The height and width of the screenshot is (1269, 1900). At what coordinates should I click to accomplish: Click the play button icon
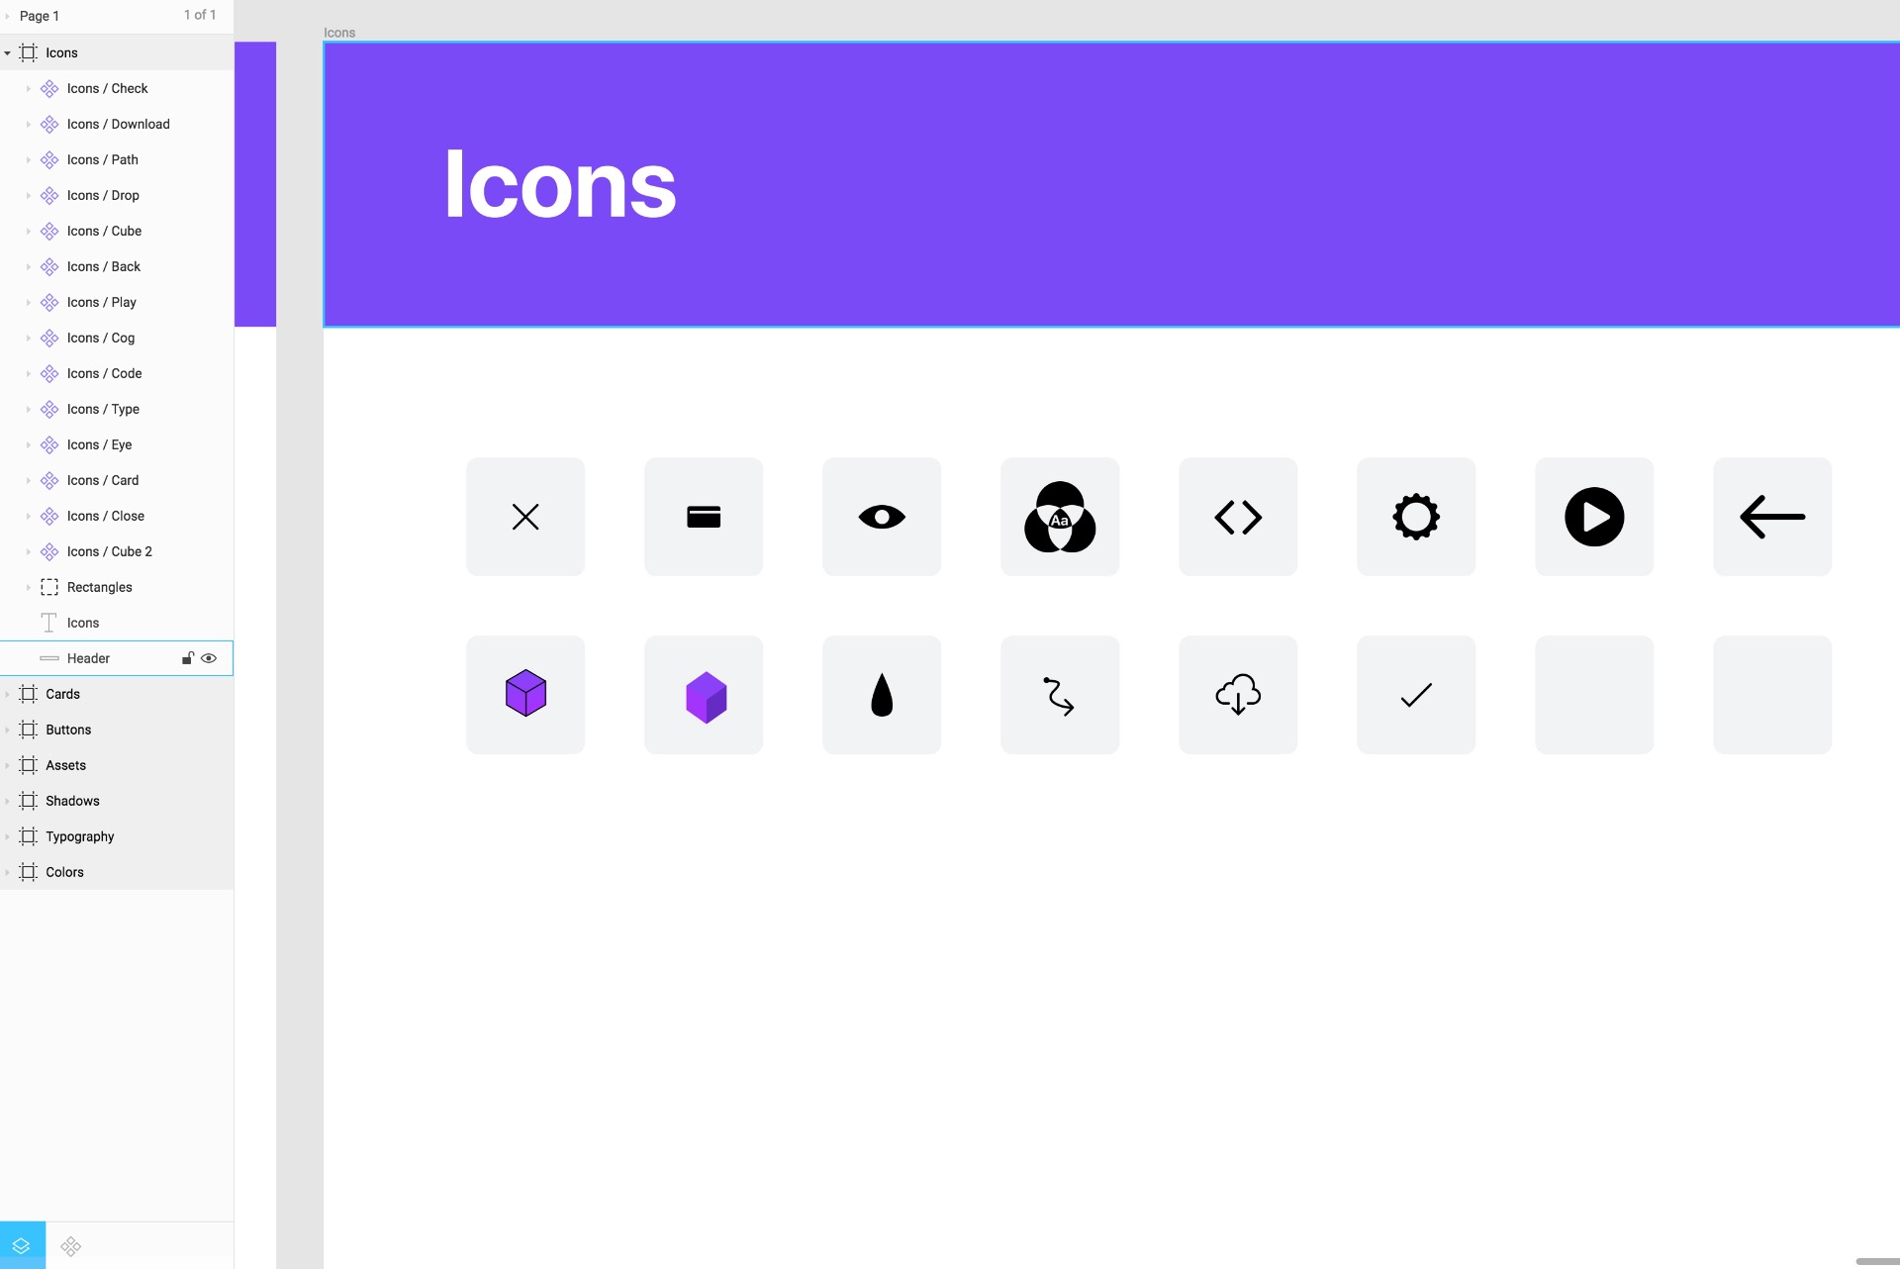pyautogui.click(x=1593, y=516)
